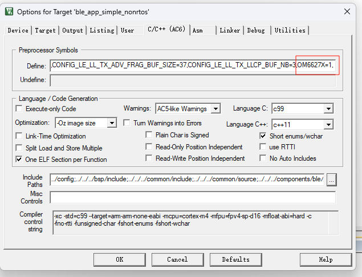Open the Device tab
362x277 pixels.
pyautogui.click(x=18, y=30)
